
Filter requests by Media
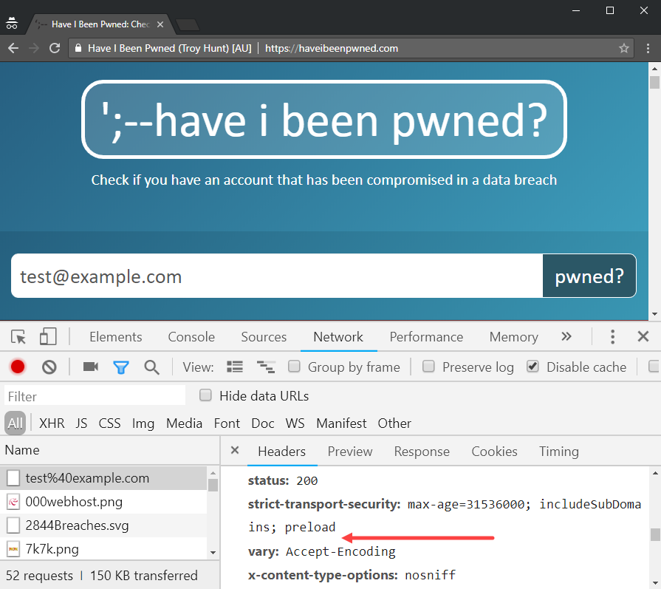tap(184, 423)
